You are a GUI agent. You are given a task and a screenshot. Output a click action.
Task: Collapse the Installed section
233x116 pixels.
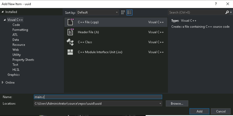(x=2, y=12)
